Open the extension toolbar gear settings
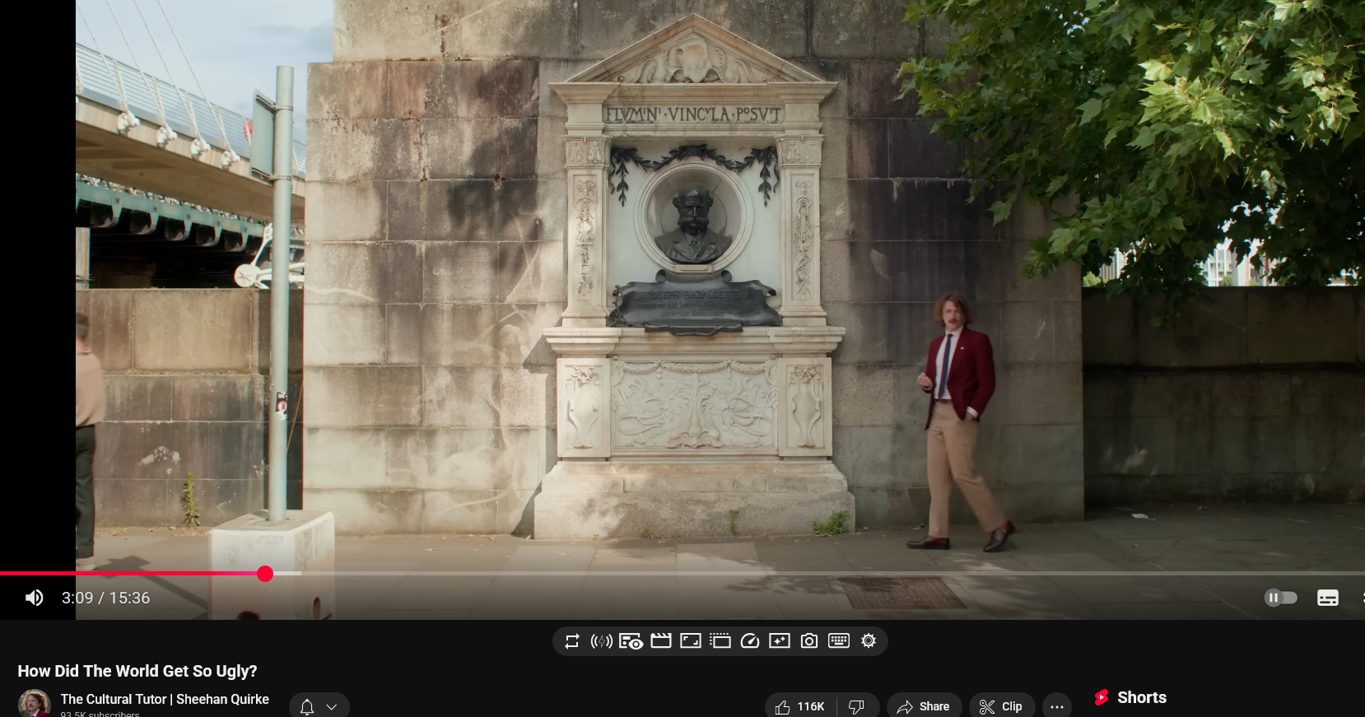 click(x=869, y=640)
